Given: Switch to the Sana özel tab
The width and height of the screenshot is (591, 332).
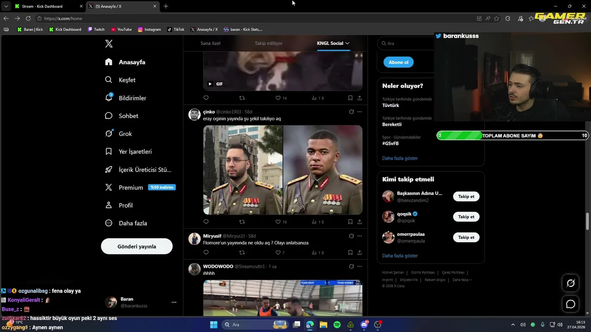Looking at the screenshot, I should coord(211,43).
